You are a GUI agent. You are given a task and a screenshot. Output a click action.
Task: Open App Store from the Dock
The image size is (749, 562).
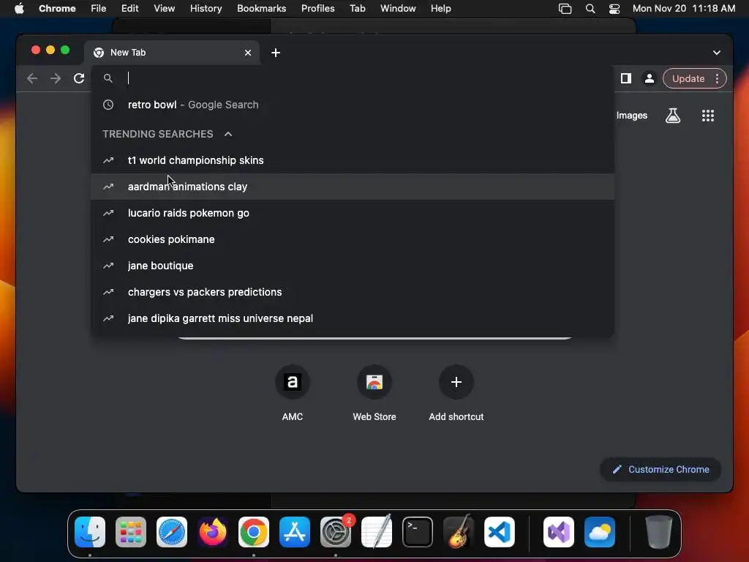point(295,532)
